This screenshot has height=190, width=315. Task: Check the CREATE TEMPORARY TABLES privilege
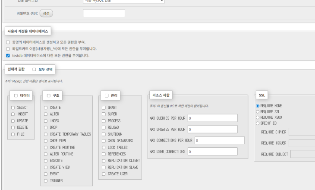pyautogui.click(x=46, y=134)
